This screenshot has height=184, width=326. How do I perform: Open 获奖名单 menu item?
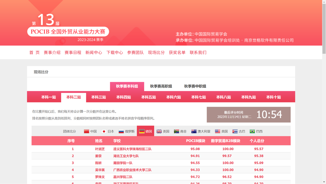[177, 52]
